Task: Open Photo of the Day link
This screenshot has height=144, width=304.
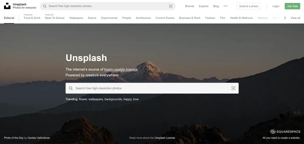Action: tap(14, 138)
